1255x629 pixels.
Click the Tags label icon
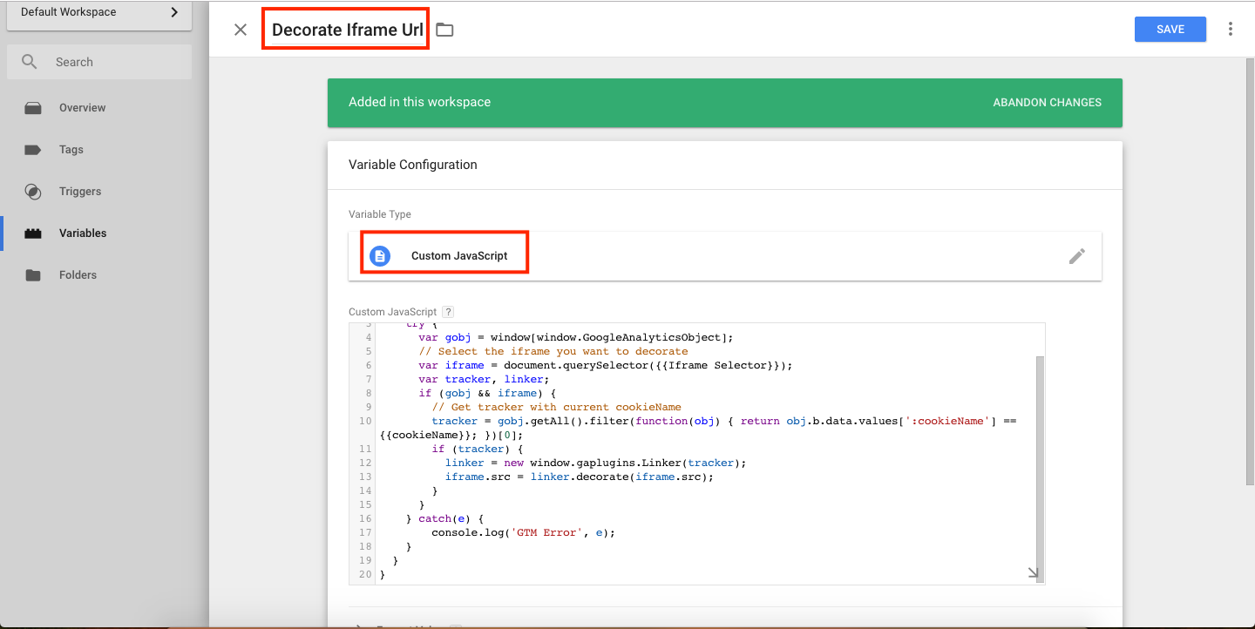point(33,150)
